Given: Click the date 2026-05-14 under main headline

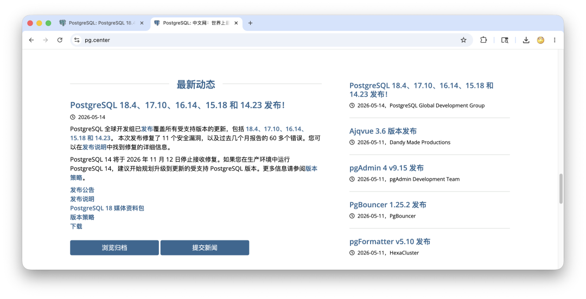Looking at the screenshot, I should [92, 117].
